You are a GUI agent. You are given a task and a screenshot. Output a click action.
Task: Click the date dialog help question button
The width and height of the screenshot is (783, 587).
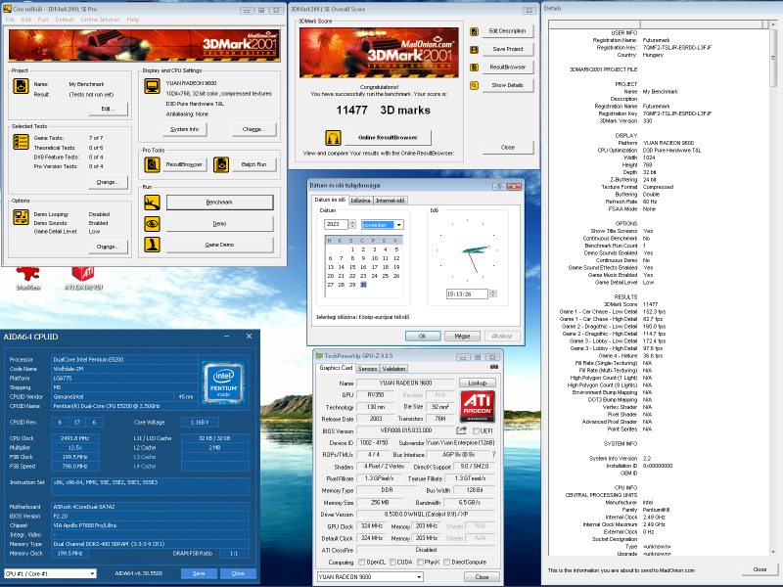click(499, 186)
